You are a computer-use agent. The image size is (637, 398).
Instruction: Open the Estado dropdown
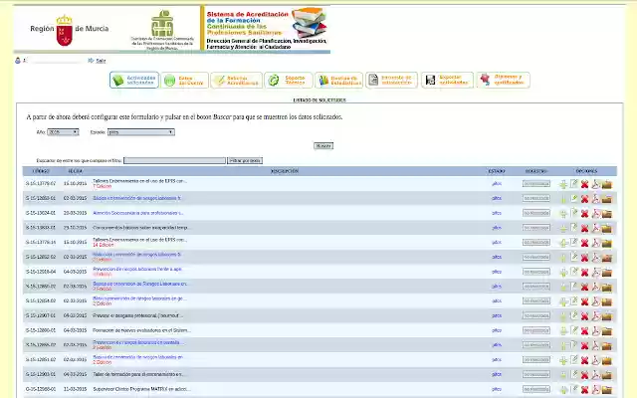(141, 132)
